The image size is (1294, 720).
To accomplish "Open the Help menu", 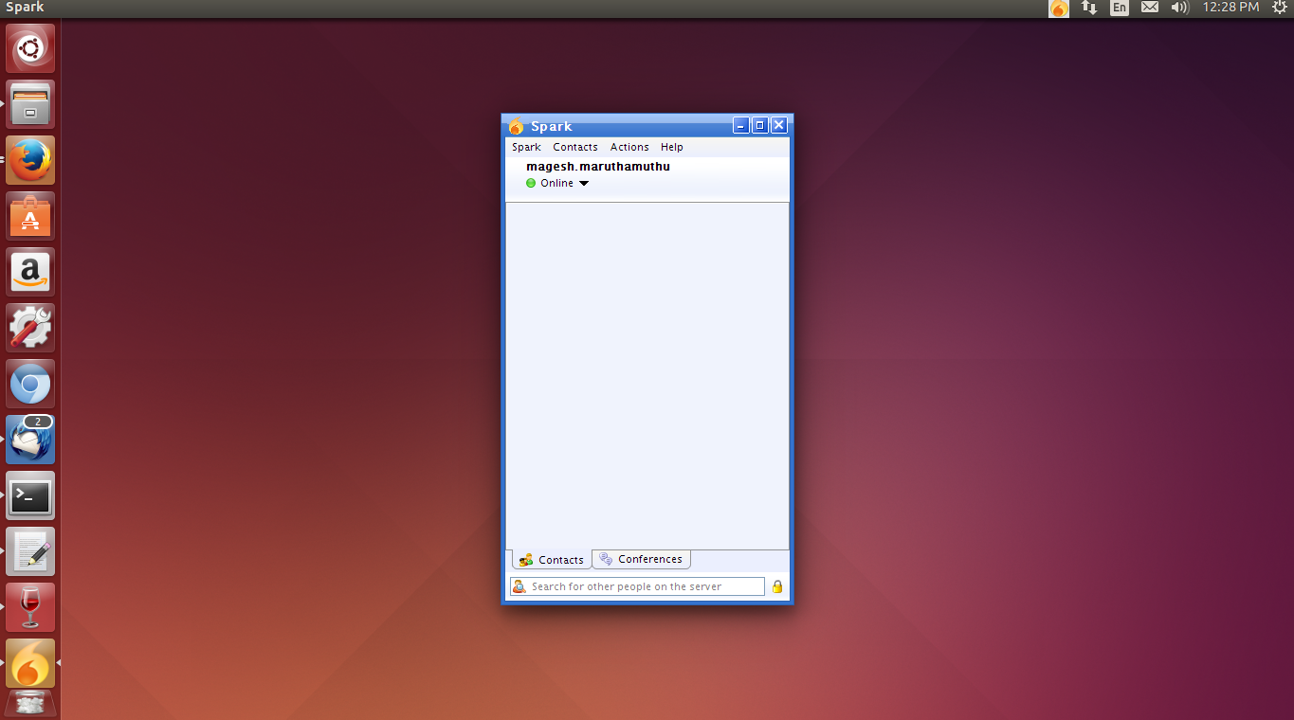I will point(672,147).
